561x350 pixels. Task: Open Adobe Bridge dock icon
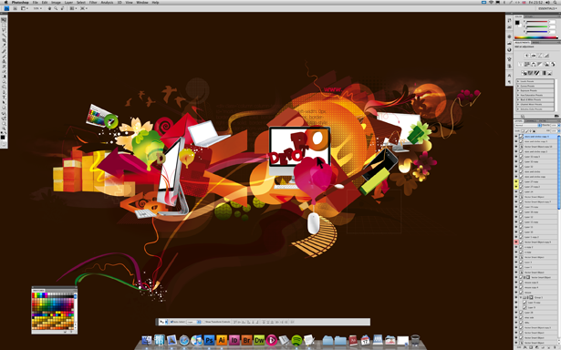click(246, 340)
